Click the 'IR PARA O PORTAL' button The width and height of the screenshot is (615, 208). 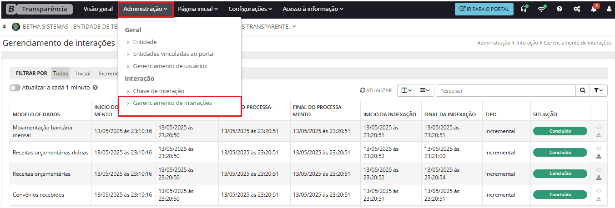click(x=484, y=9)
